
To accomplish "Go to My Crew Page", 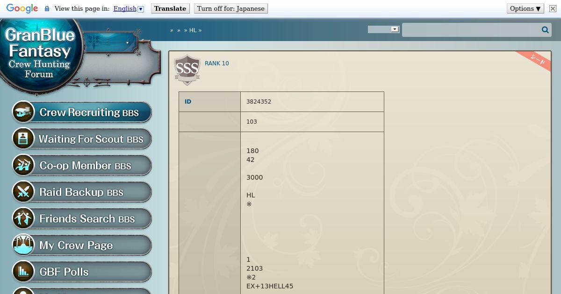I will pyautogui.click(x=82, y=245).
